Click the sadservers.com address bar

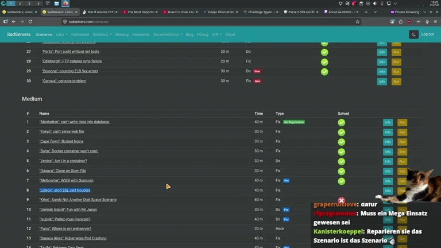click(x=208, y=22)
